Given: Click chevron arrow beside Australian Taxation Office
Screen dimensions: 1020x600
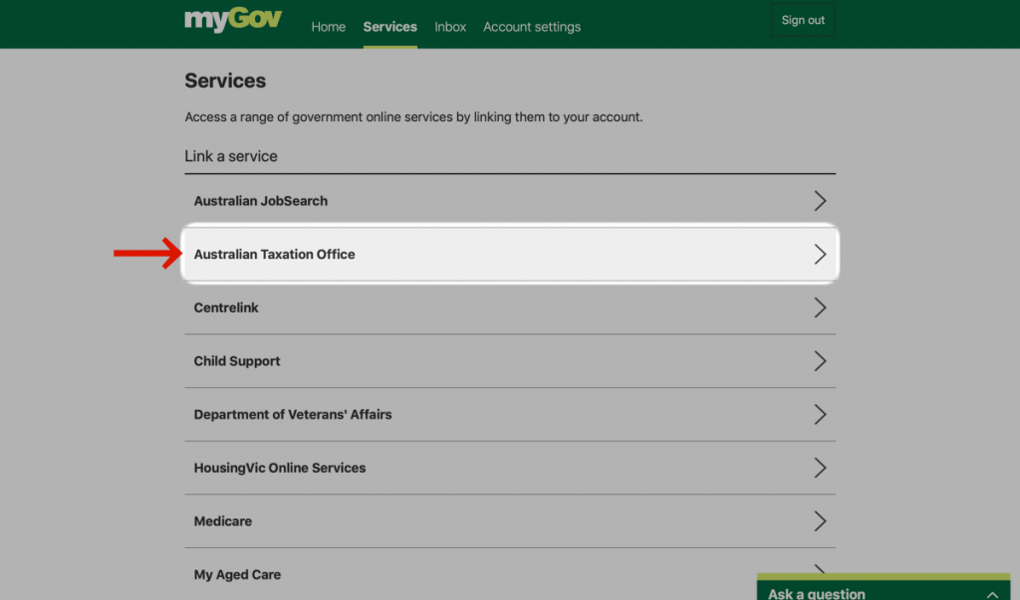Looking at the screenshot, I should (820, 255).
